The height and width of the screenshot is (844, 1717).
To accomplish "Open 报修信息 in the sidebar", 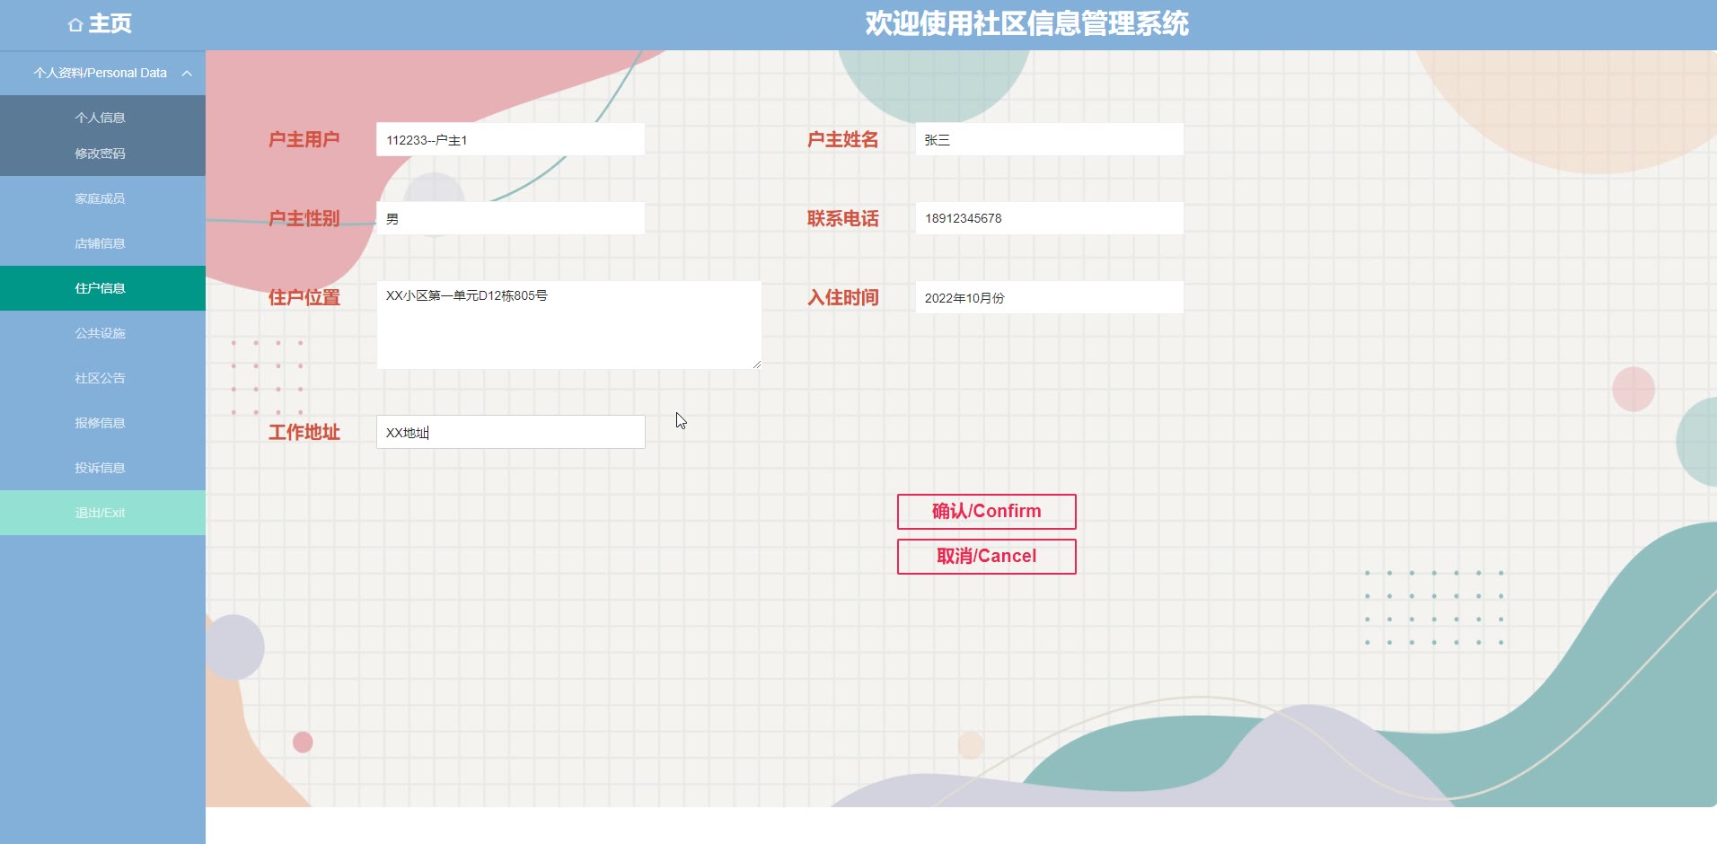I will (x=100, y=423).
